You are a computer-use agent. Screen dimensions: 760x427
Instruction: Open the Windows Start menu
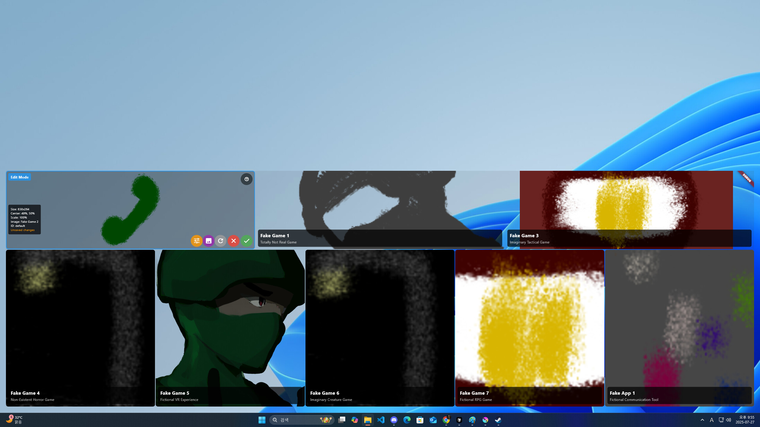tap(262, 420)
